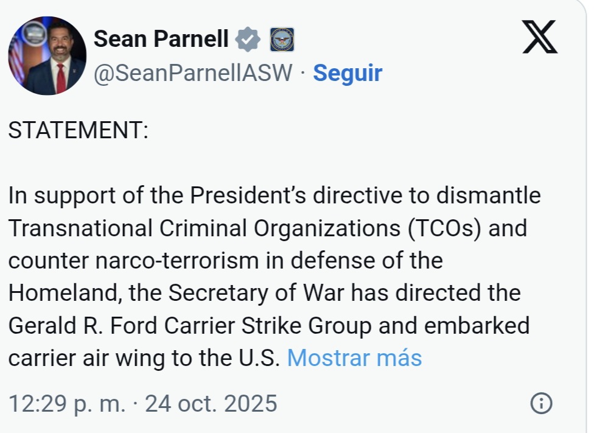
Task: Click the Sean Parnell display name
Action: point(161,40)
